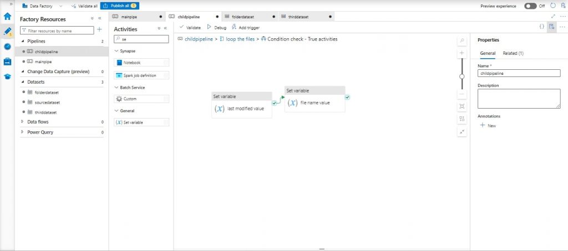Expand the Power Query section
Image resolution: width=568 pixels, height=251 pixels.
(22, 132)
